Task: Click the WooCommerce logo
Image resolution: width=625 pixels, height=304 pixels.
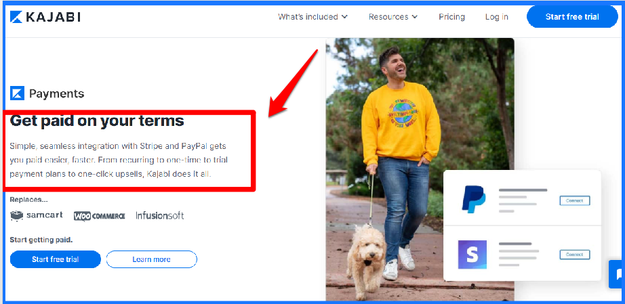Action: pyautogui.click(x=99, y=216)
